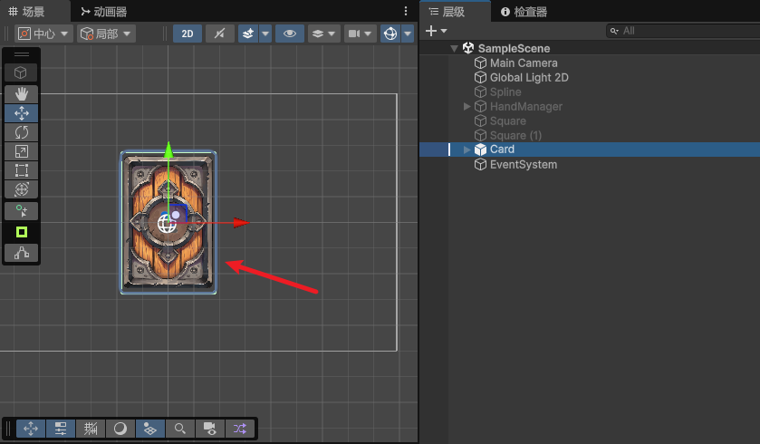
Task: Toggle the 2D view mode button
Action: coord(188,34)
